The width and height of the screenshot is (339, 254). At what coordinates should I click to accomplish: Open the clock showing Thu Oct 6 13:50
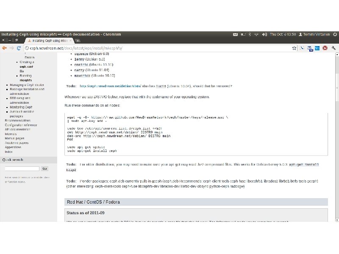283,34
